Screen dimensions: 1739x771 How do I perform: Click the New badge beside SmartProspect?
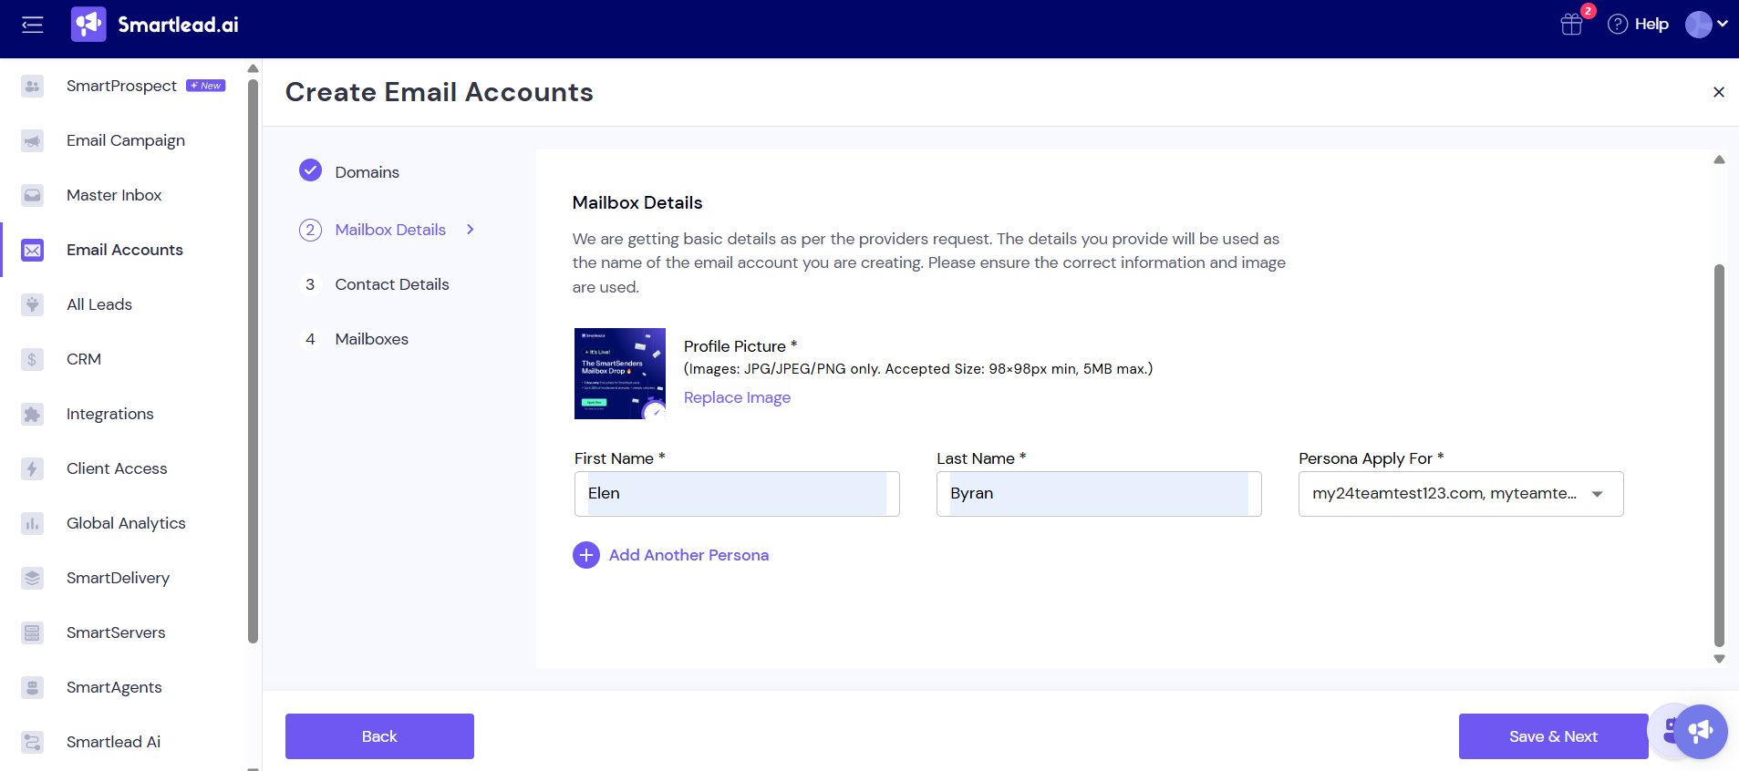point(206,86)
